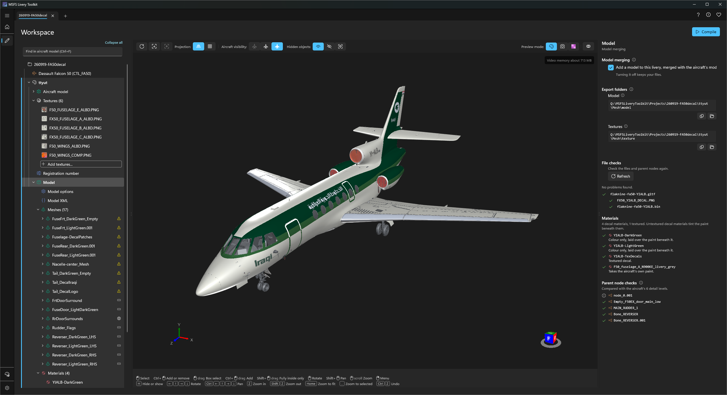Collapse the ttyut tree node

(x=29, y=83)
